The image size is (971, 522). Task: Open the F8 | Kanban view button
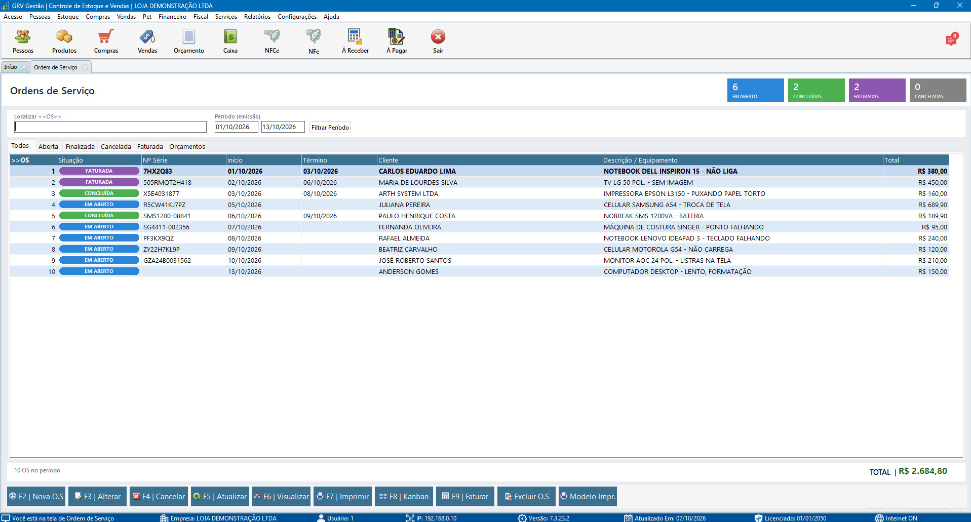(404, 497)
